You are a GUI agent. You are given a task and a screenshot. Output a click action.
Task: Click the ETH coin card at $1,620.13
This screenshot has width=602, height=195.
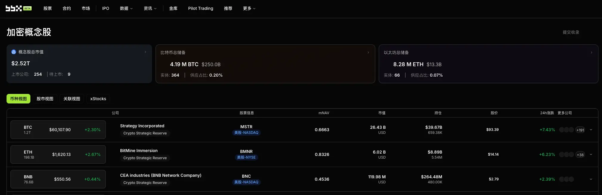point(58,154)
